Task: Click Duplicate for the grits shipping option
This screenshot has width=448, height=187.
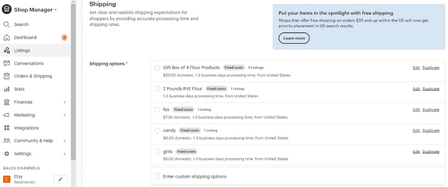Action: [431, 151]
